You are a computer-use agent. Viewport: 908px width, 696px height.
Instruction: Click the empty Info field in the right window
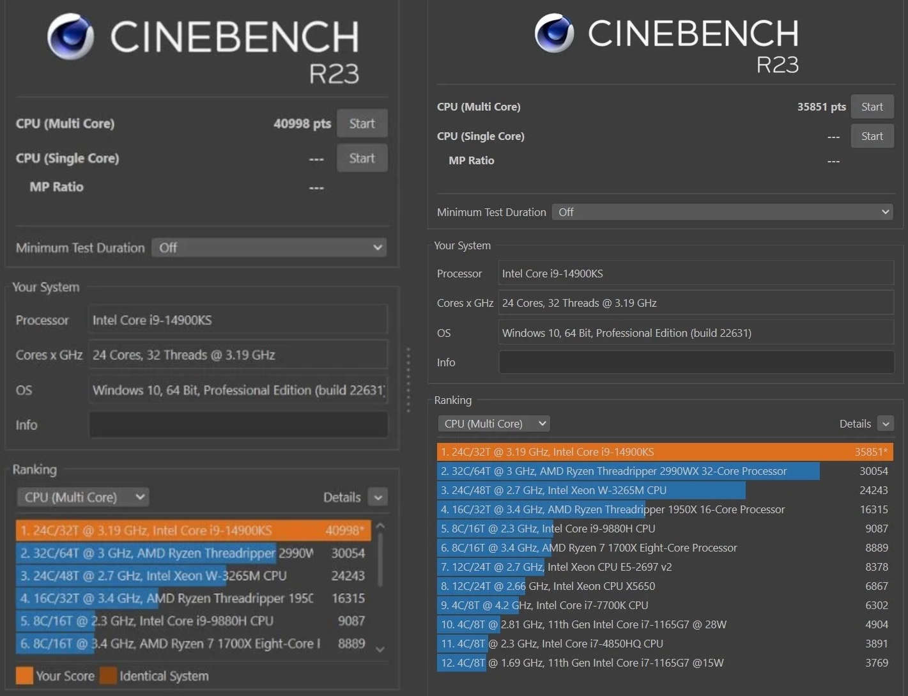[696, 362]
